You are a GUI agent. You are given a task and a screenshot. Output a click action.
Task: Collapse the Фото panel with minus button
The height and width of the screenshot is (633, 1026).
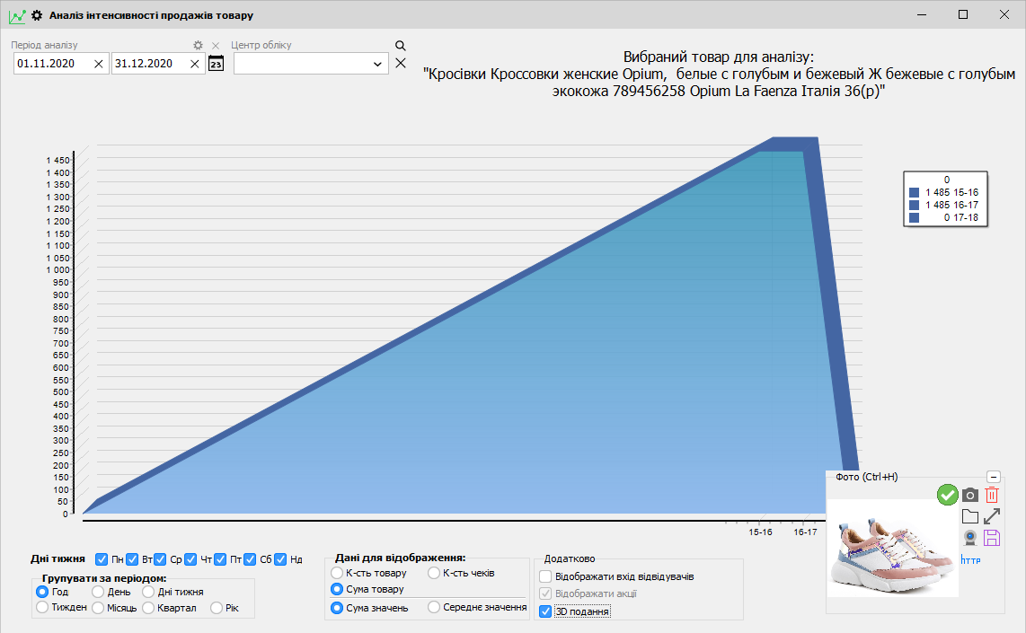tap(993, 477)
